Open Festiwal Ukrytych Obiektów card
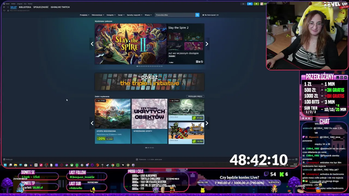This screenshot has height=196, width=349. pyautogui.click(x=149, y=121)
